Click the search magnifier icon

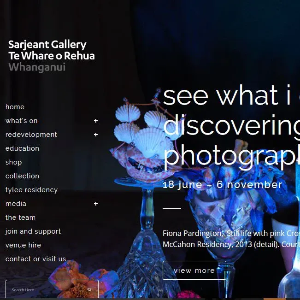(89, 290)
